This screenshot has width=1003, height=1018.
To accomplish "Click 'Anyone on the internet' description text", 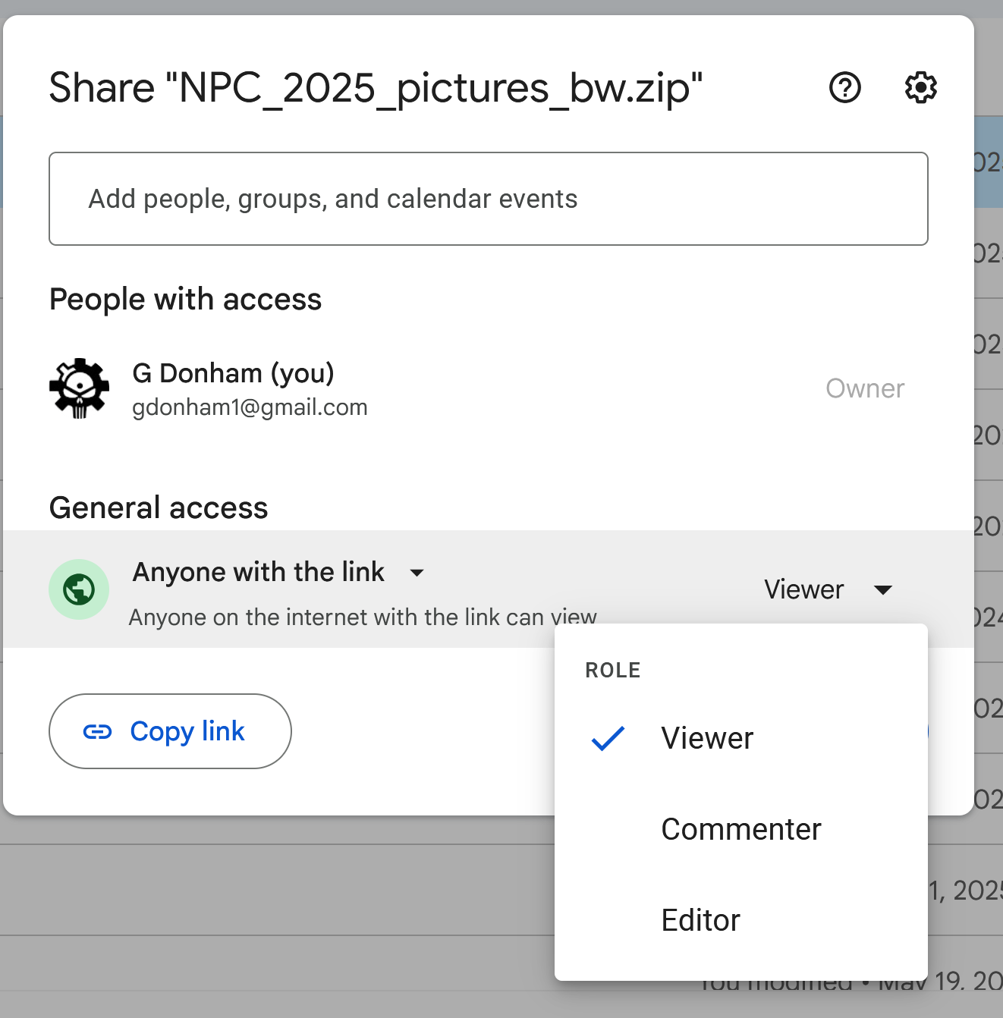I will [362, 617].
